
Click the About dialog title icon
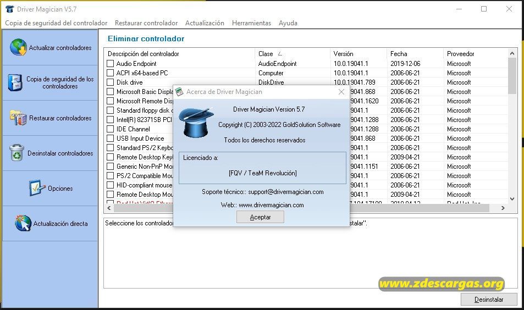[179, 92]
